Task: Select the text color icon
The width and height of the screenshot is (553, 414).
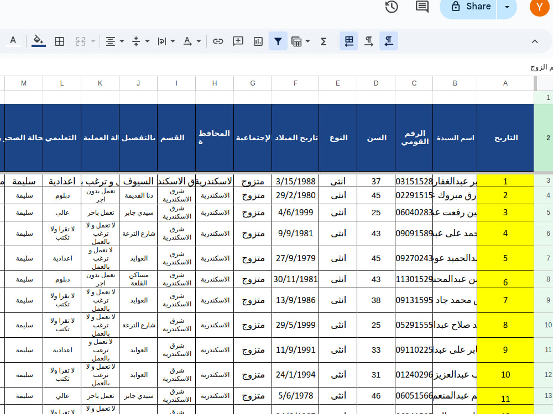Action: (13, 41)
